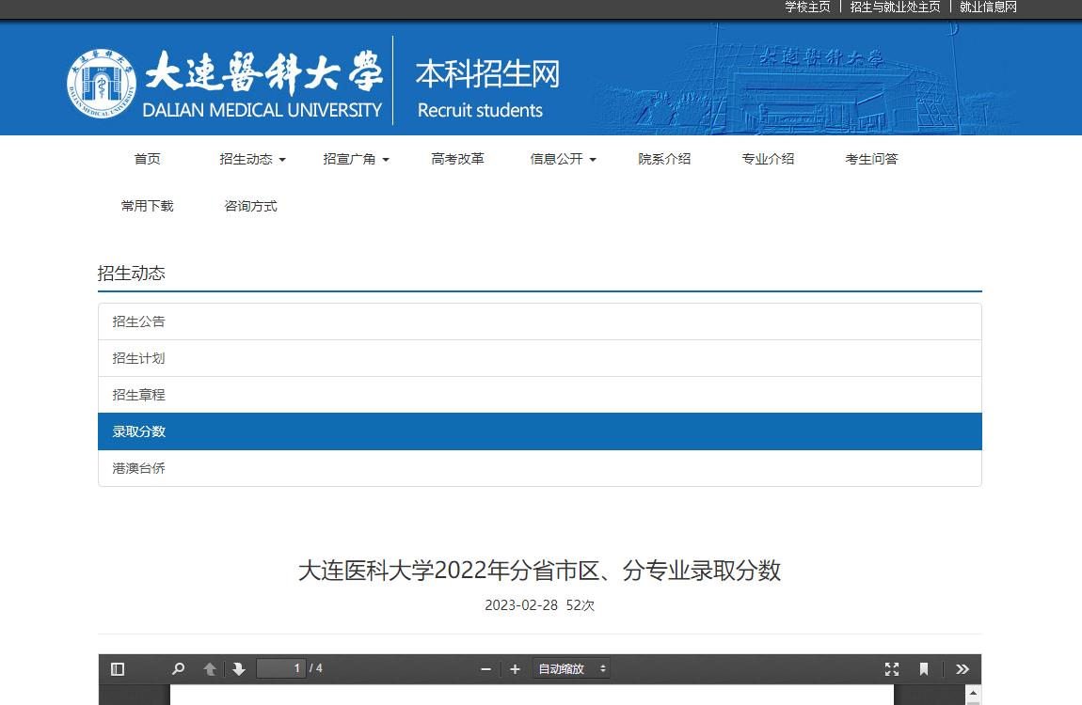Go to next PDF page
This screenshot has height=705, width=1082.
pyautogui.click(x=239, y=669)
